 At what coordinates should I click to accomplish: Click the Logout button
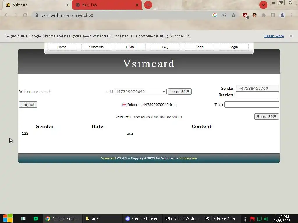28,105
